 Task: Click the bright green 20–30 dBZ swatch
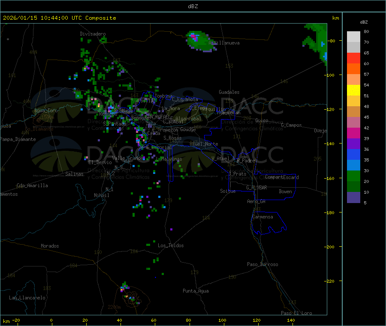point(353,176)
